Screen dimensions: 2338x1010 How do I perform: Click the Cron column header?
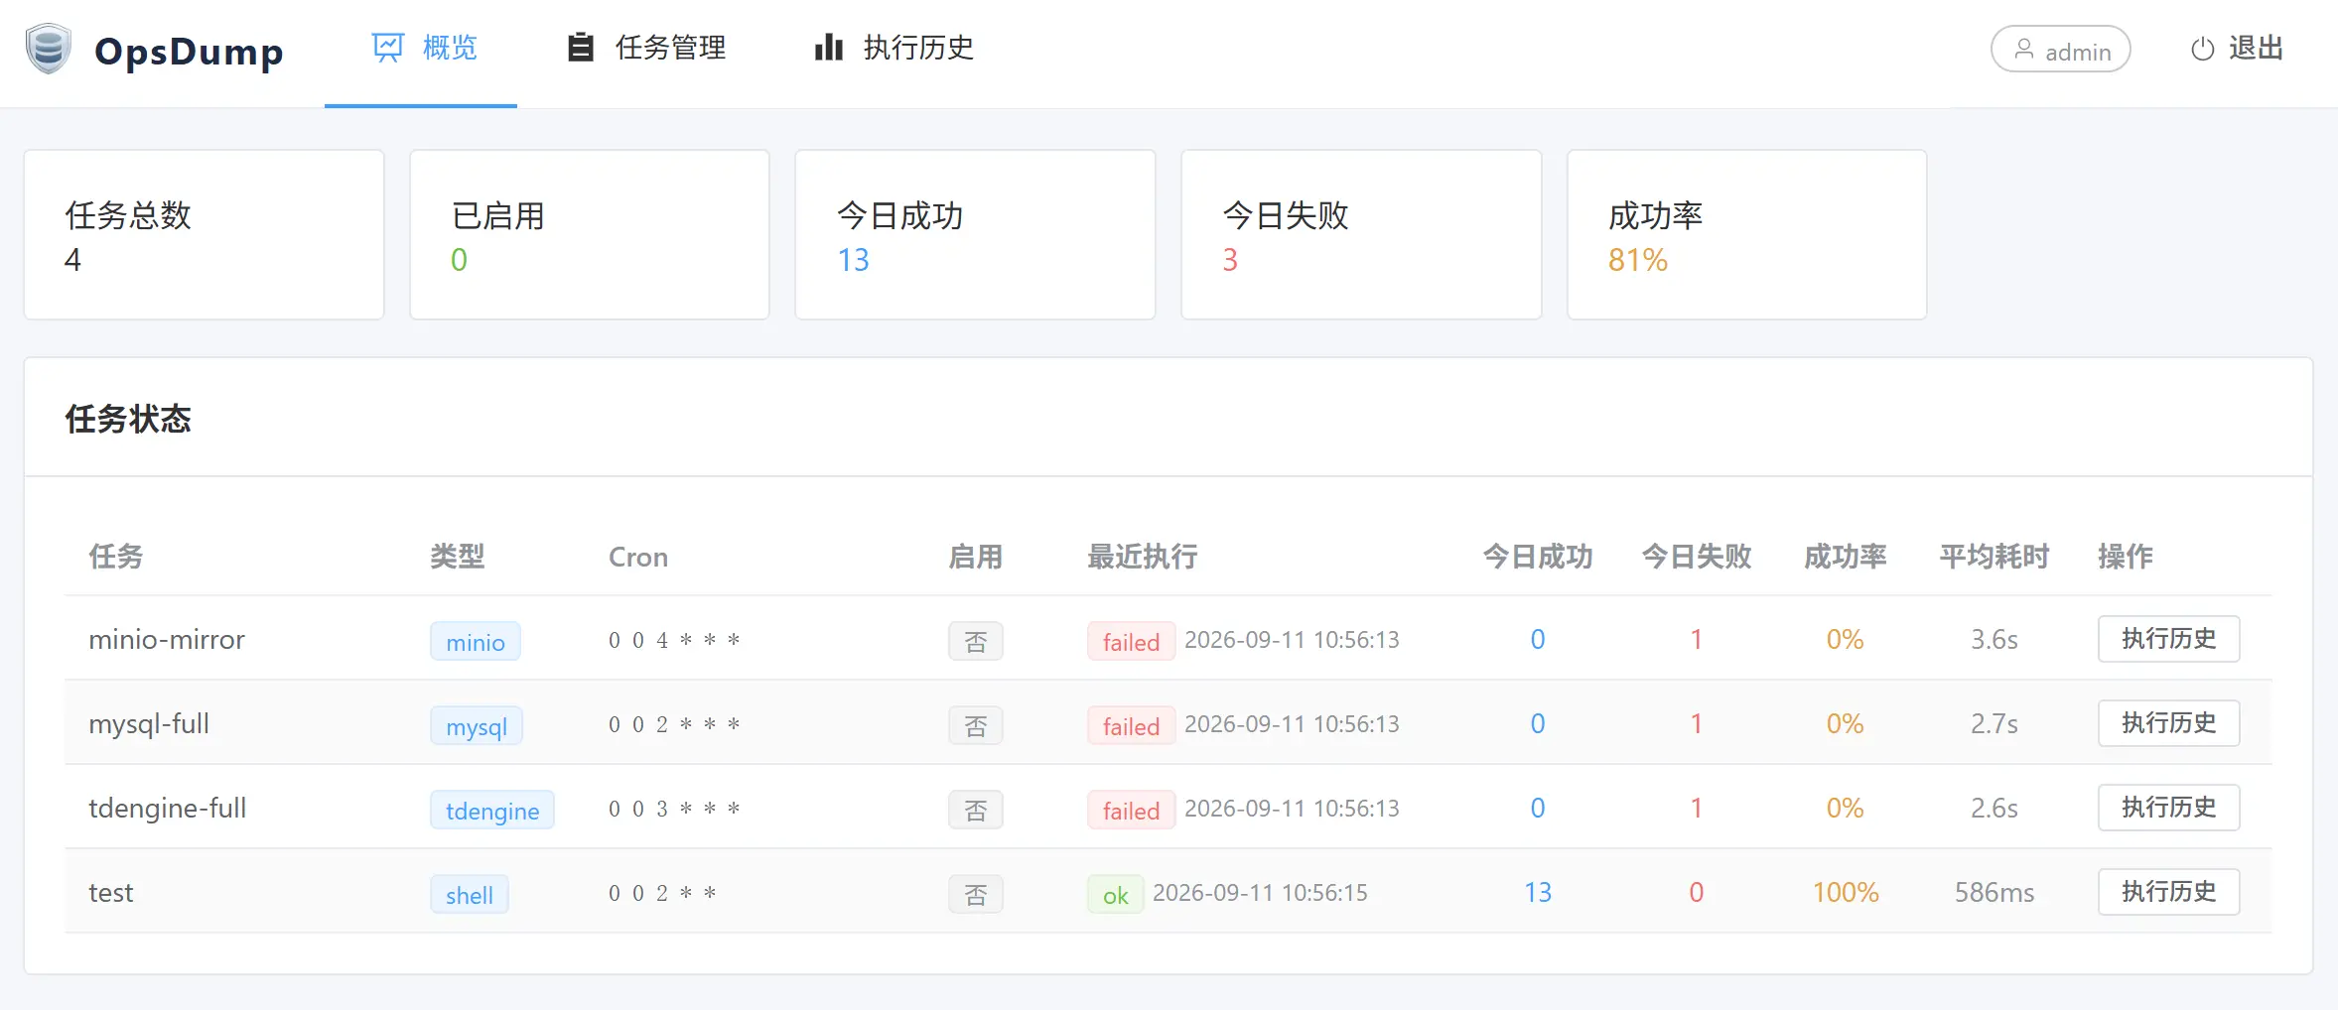[638, 557]
